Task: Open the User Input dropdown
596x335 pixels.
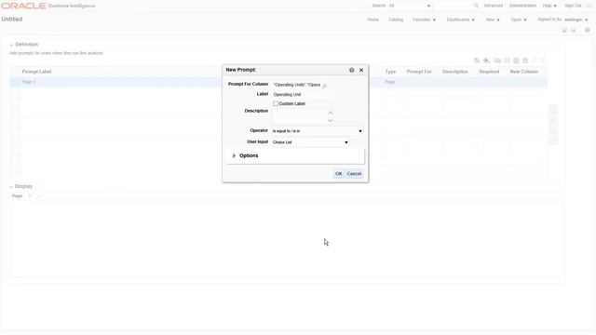Action: tap(310, 142)
